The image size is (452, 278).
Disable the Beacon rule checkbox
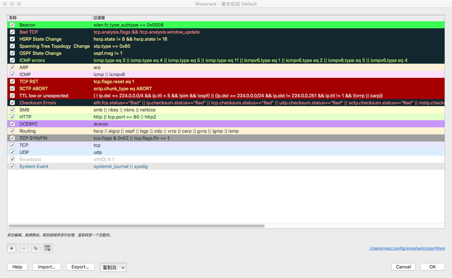[x=12, y=25]
